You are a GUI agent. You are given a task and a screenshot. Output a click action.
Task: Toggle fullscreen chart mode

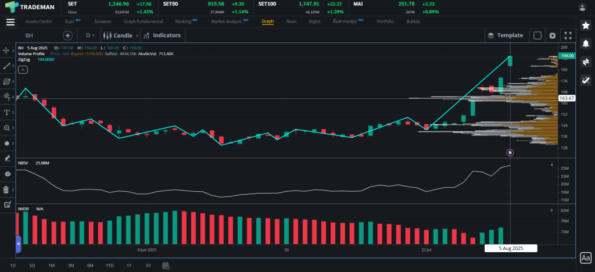point(568,35)
